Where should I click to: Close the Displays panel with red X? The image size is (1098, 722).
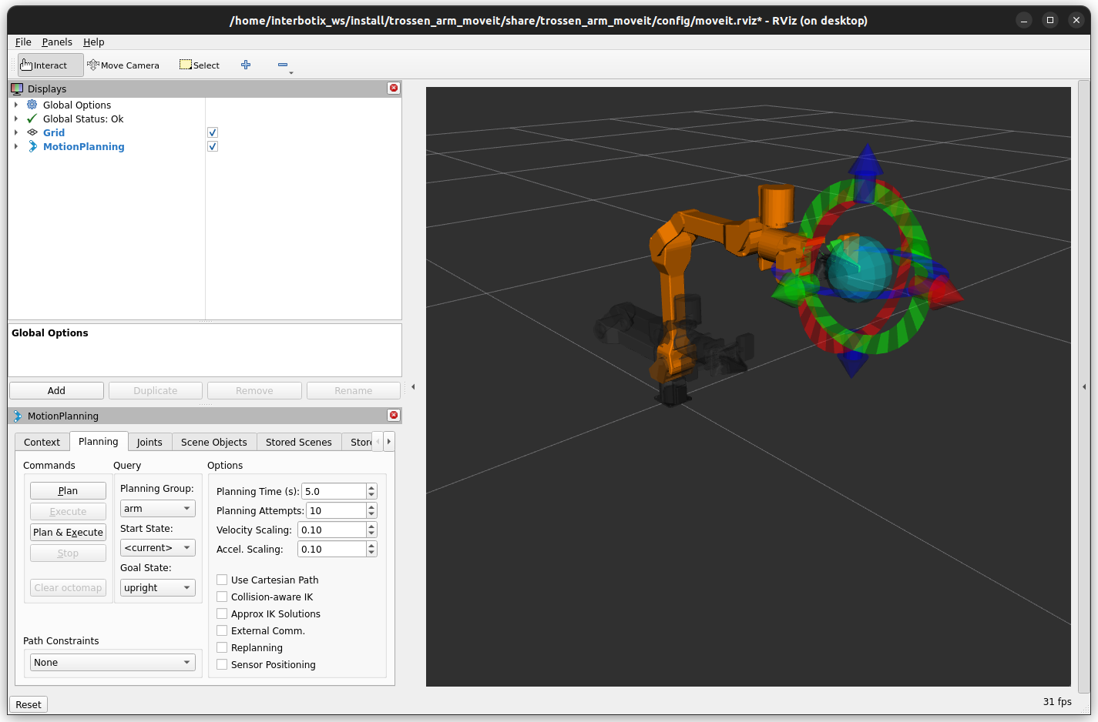click(394, 89)
